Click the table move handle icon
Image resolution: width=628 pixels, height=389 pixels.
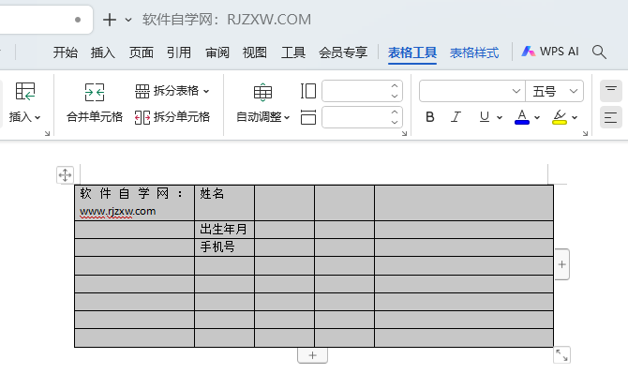coord(65,175)
